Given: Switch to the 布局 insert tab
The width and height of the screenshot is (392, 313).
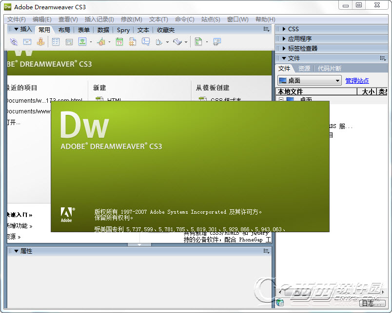Looking at the screenshot, I should tap(64, 30).
